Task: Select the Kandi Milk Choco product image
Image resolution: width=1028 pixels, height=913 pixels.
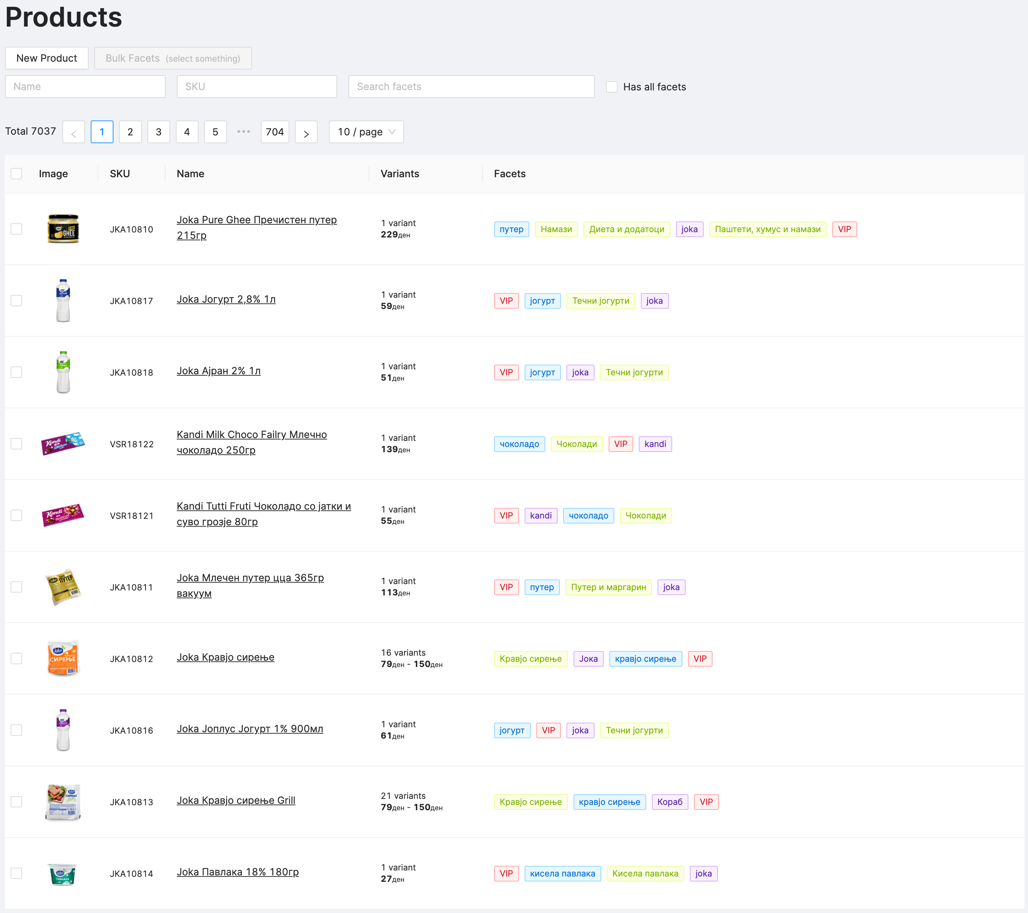Action: 63,444
